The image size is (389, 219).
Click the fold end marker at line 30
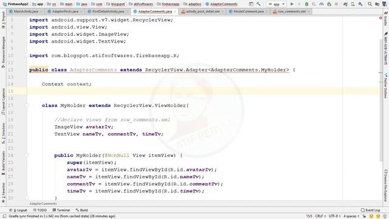pos(27,198)
